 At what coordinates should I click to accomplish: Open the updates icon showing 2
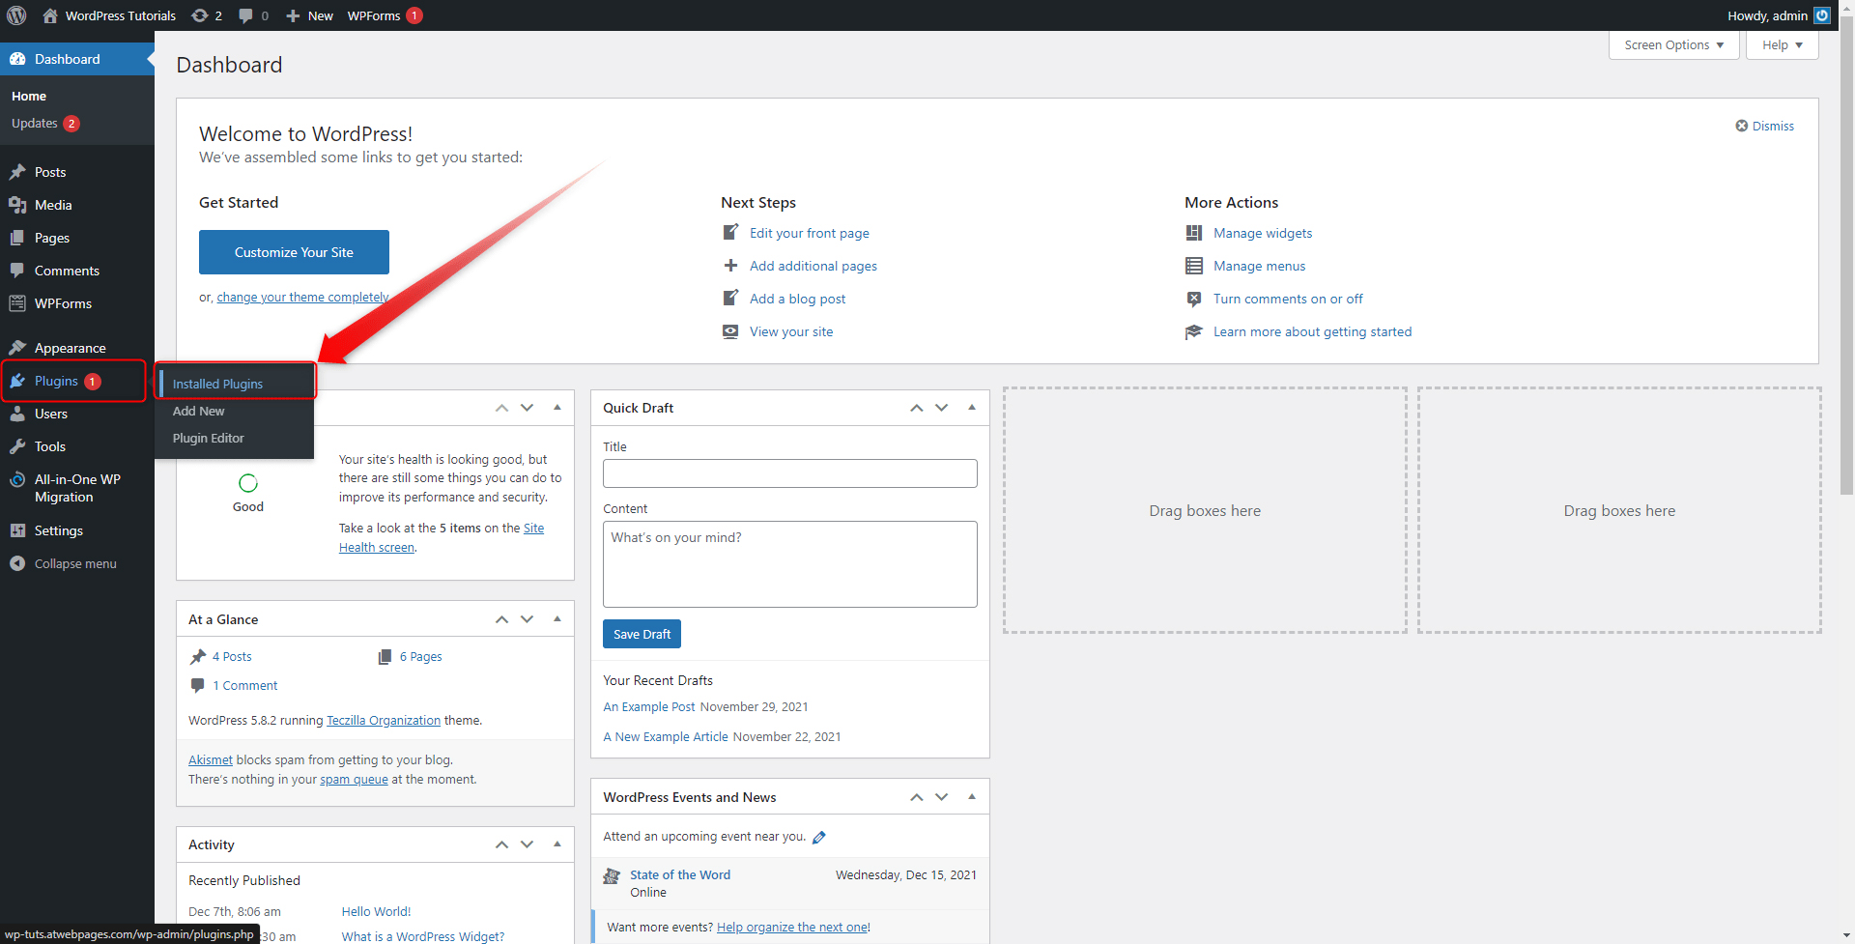(x=200, y=15)
